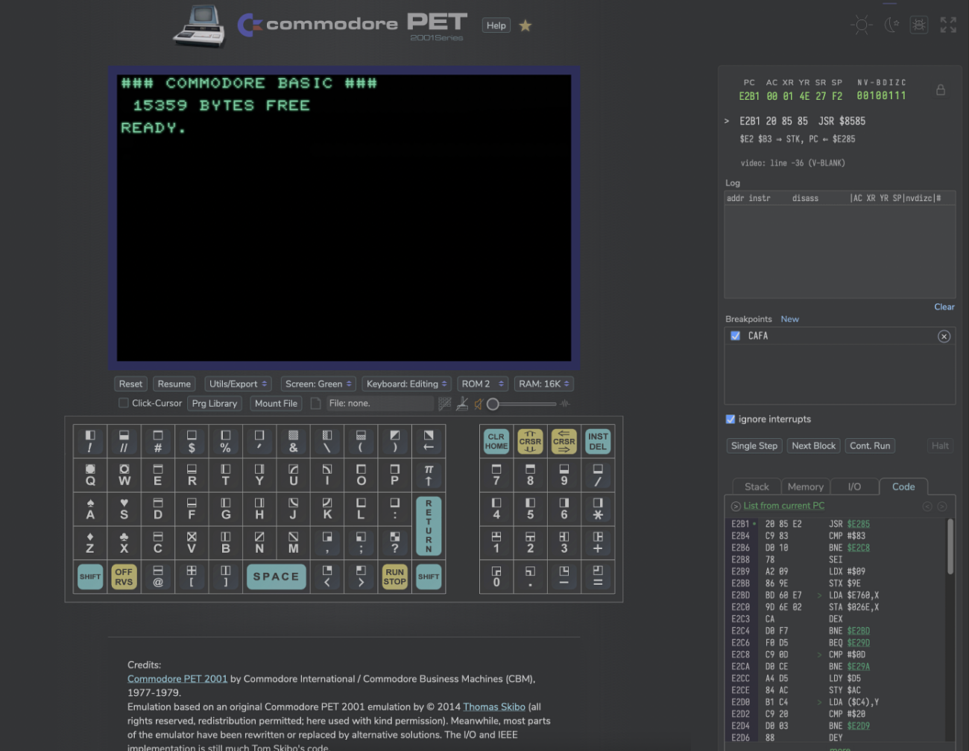Screen dimensions: 969x751
Task: Click the keypad grid icon
Action: click(445, 403)
